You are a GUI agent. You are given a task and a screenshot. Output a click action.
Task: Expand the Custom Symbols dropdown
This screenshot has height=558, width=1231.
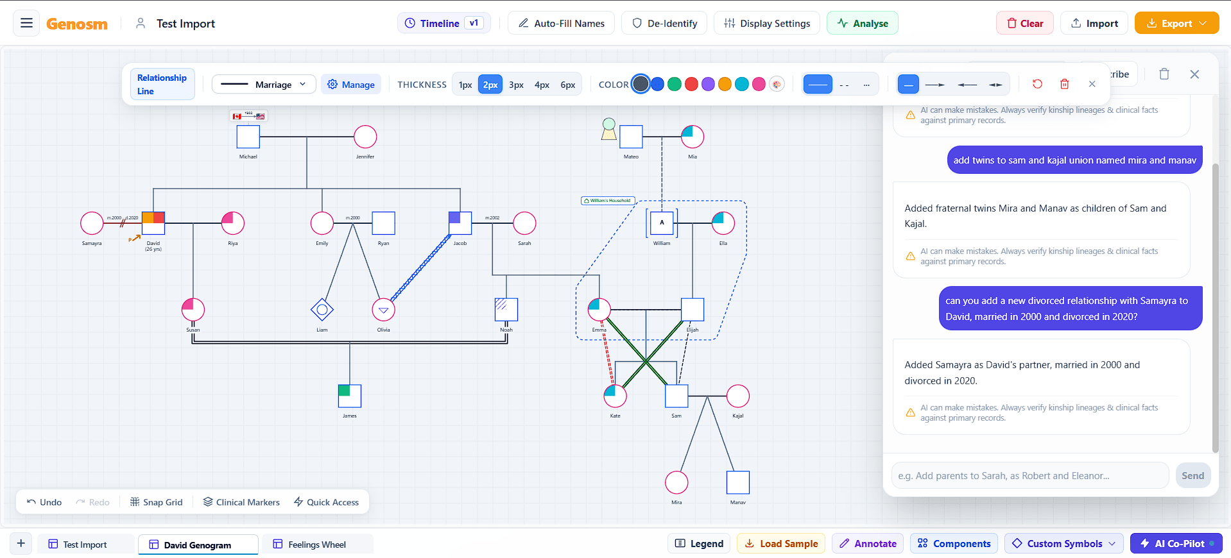[1064, 544]
